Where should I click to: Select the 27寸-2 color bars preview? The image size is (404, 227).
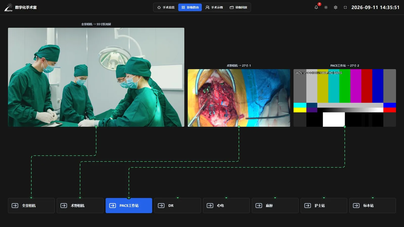coord(345,98)
